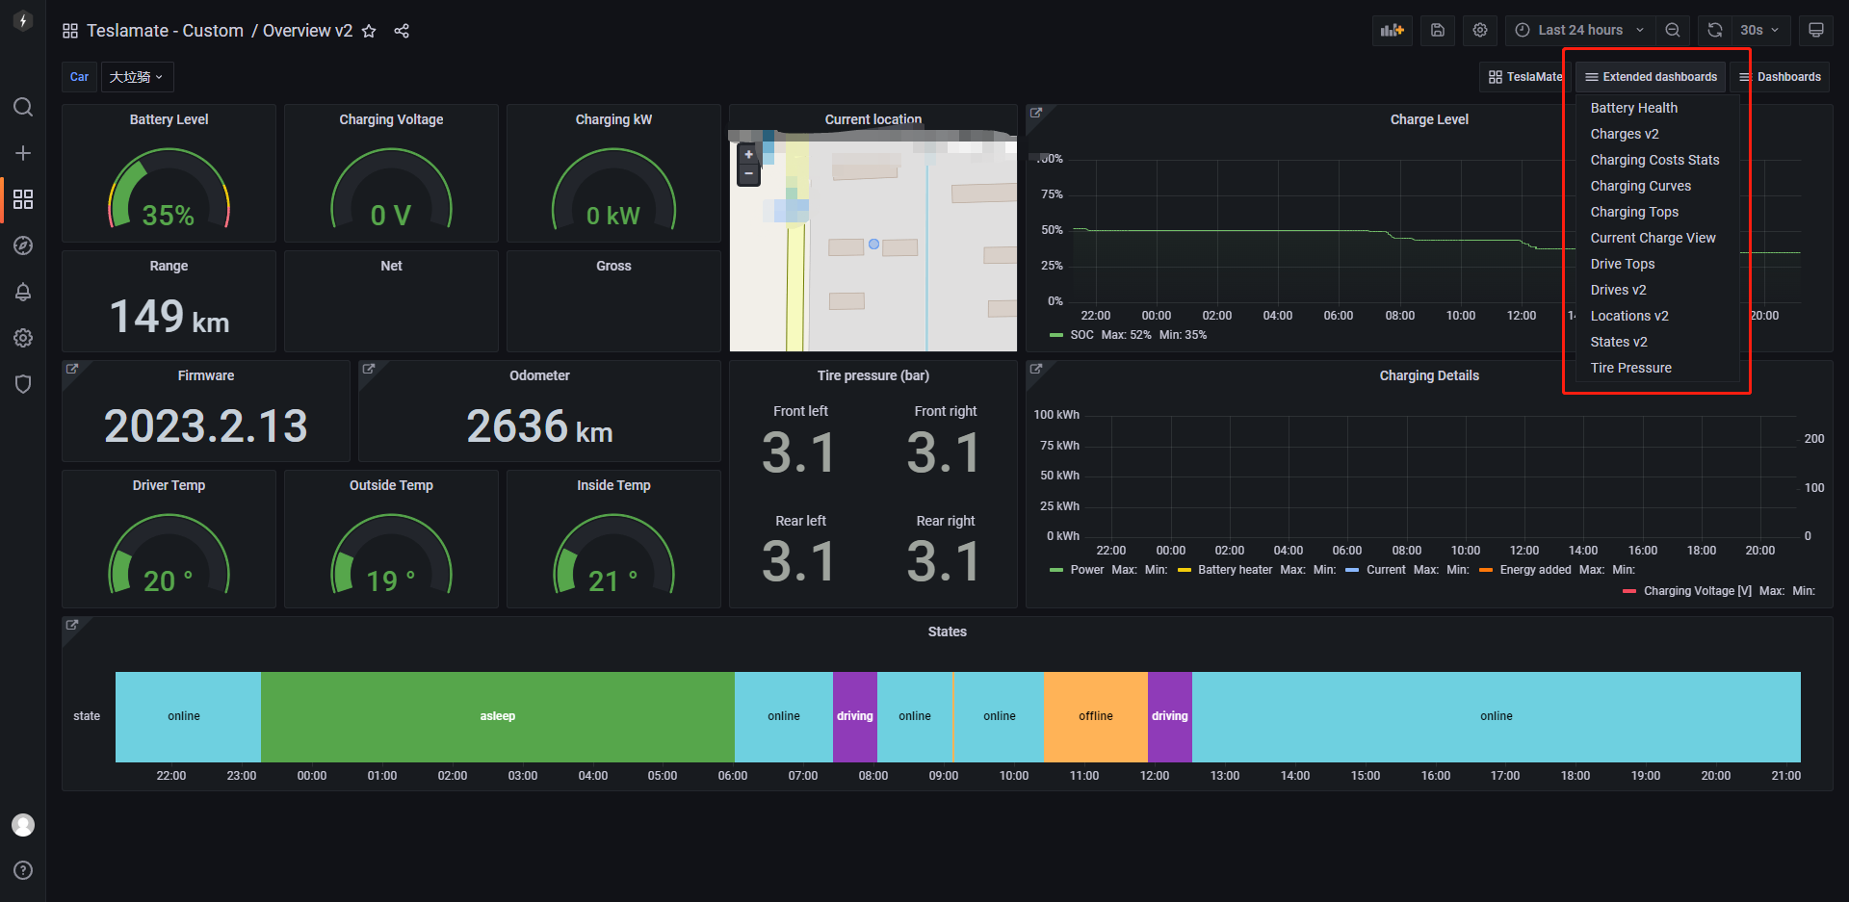
Task: Cycle view mode with monitor icon
Action: coord(1816,30)
